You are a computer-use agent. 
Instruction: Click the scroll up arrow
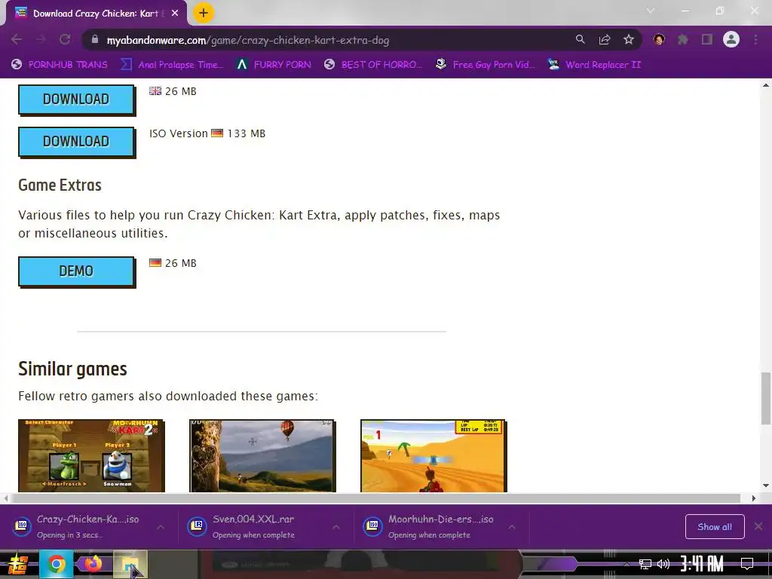click(x=766, y=85)
